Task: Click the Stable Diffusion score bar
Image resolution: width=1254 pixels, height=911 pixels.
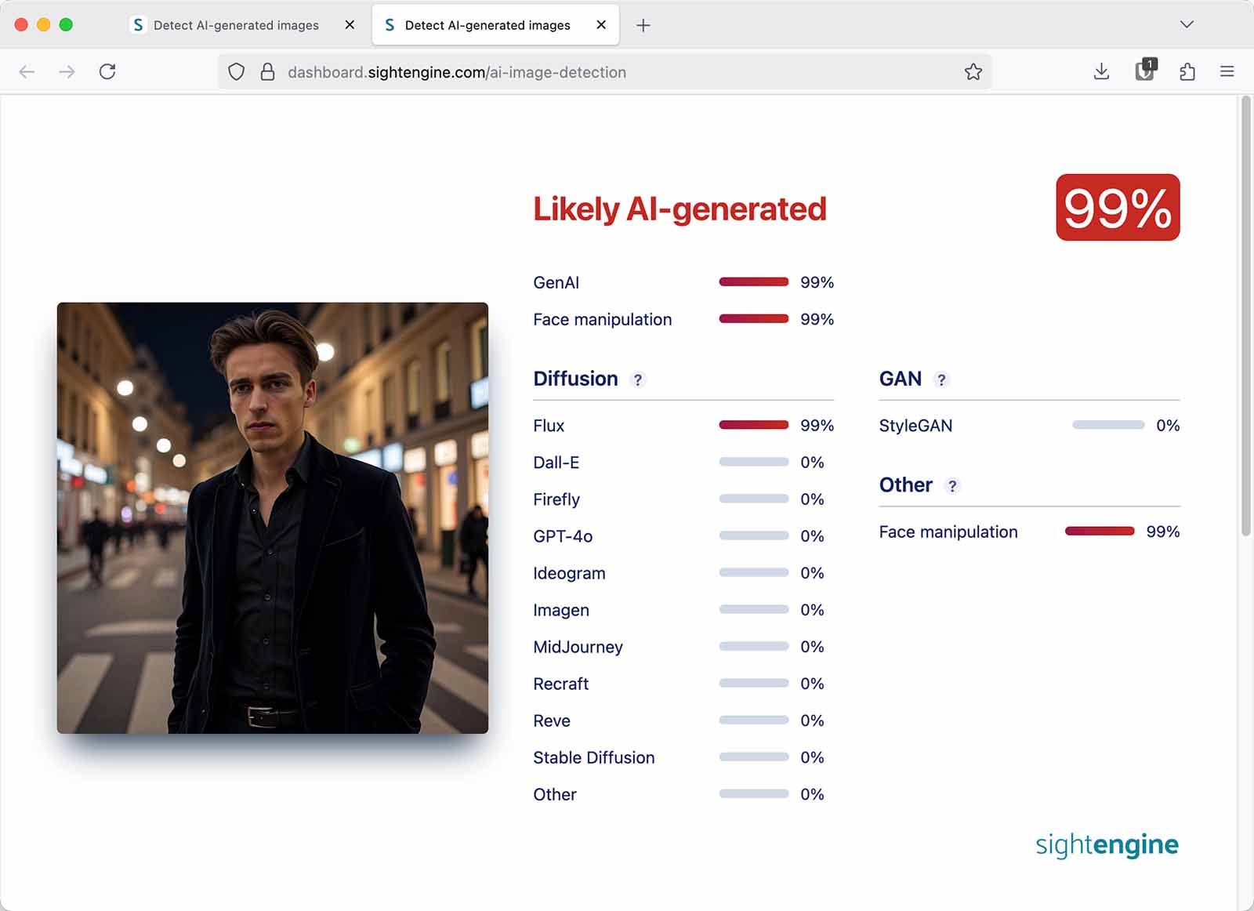Action: [x=754, y=757]
